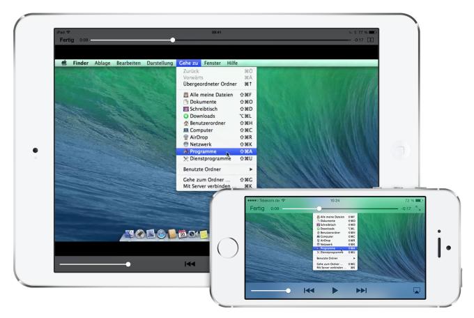Select Programme in the iPhone video menu
Screen dimensions: 474x318
pos(335,248)
